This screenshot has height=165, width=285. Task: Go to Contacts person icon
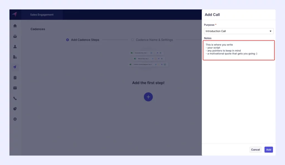[15, 46]
